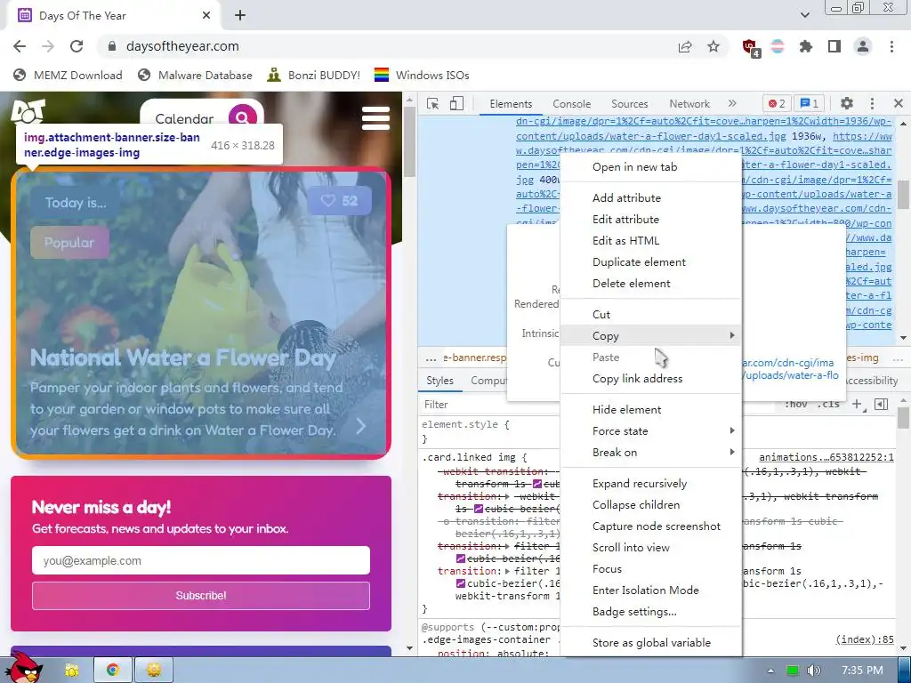
Task: Open the animations stylesheet source link
Action: (826, 458)
